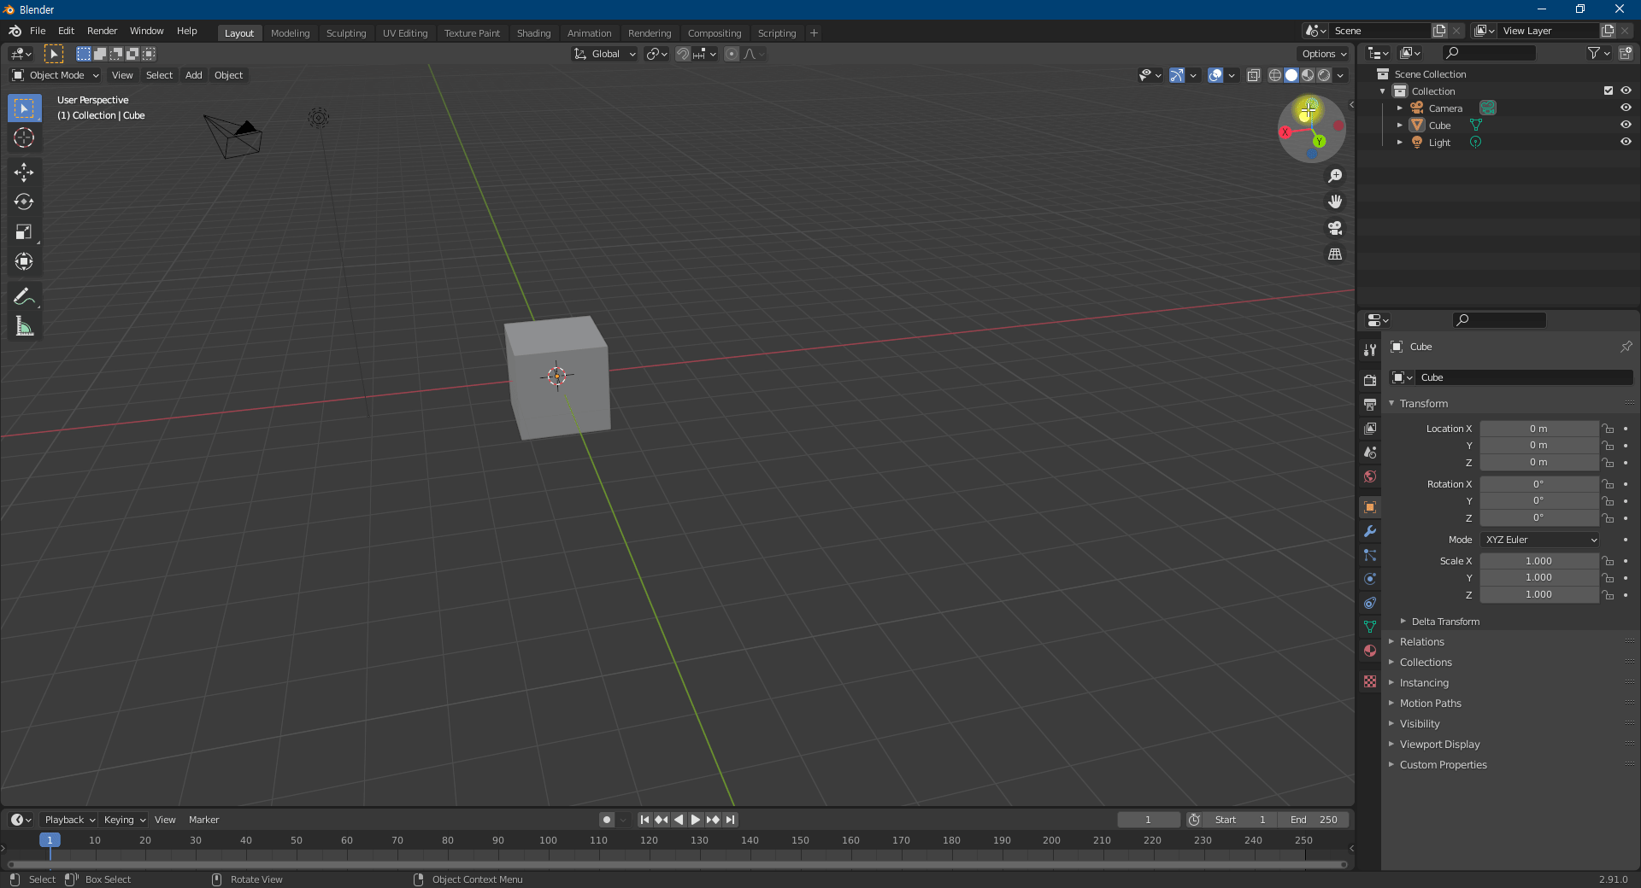
Task: Expand the Camera tree item
Action: click(x=1399, y=108)
